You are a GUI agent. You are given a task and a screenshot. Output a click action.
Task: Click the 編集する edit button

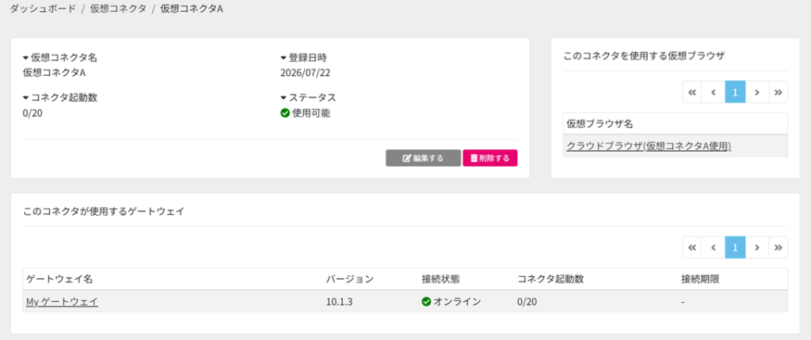pos(423,158)
